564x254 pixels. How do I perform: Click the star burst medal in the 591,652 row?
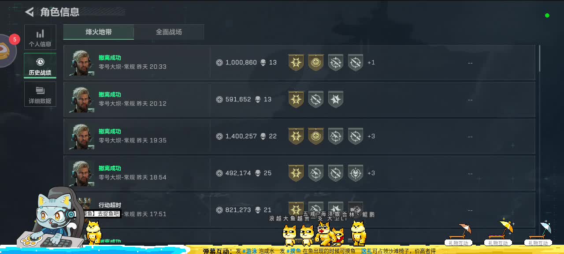tap(336, 100)
